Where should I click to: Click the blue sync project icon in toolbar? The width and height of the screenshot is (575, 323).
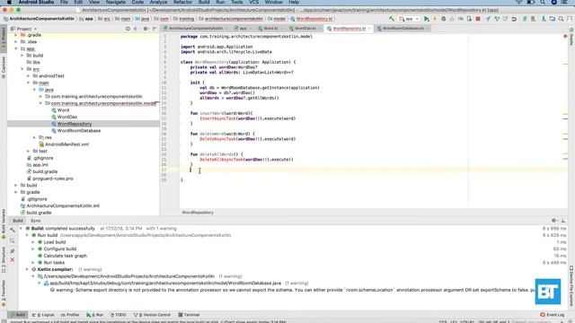click(488, 19)
